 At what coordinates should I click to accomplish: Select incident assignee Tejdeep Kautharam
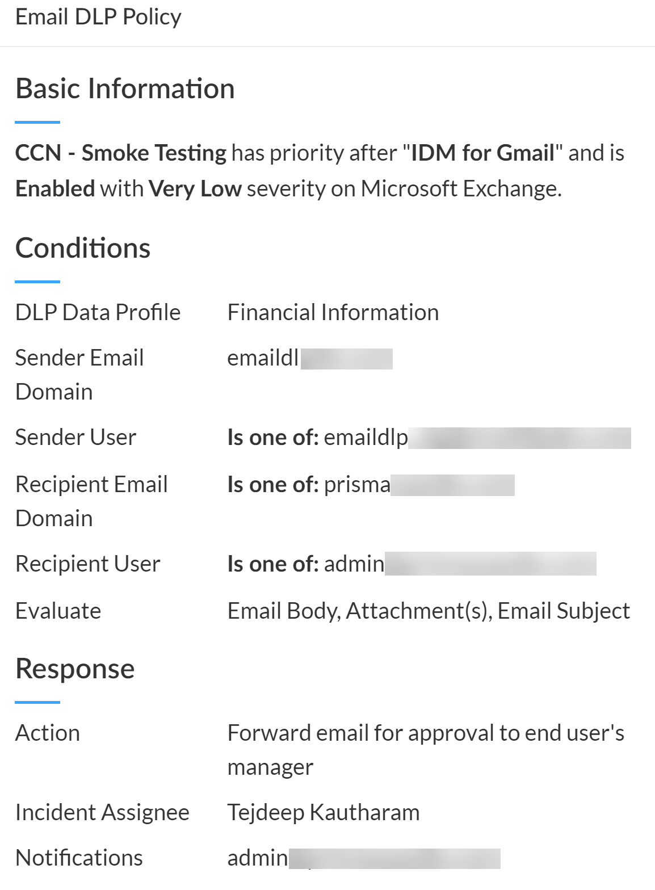(324, 812)
